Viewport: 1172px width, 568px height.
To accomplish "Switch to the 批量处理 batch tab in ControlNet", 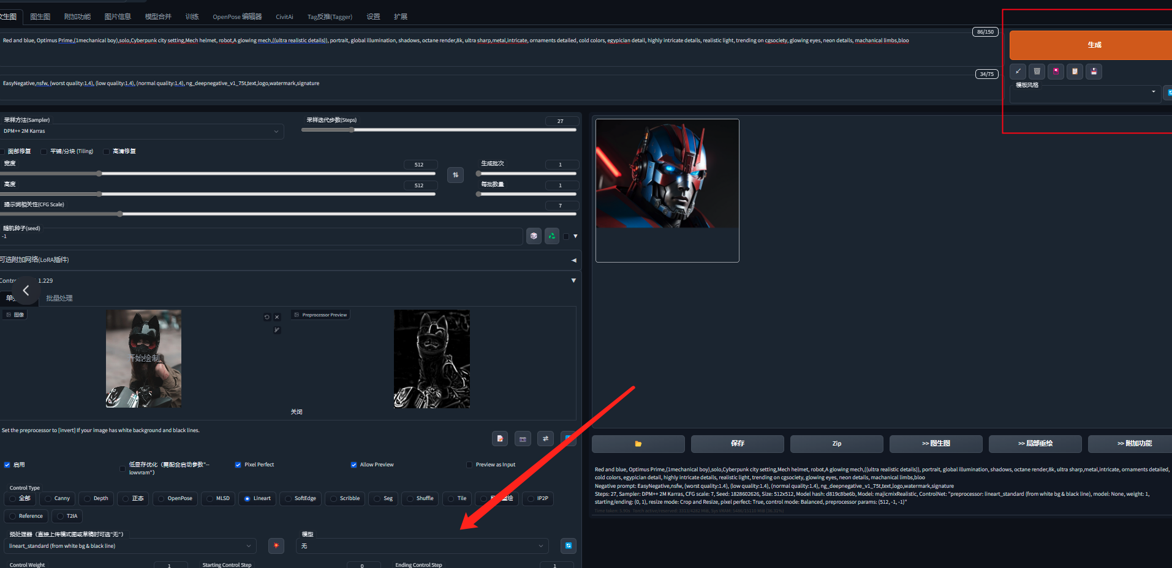I will (59, 298).
